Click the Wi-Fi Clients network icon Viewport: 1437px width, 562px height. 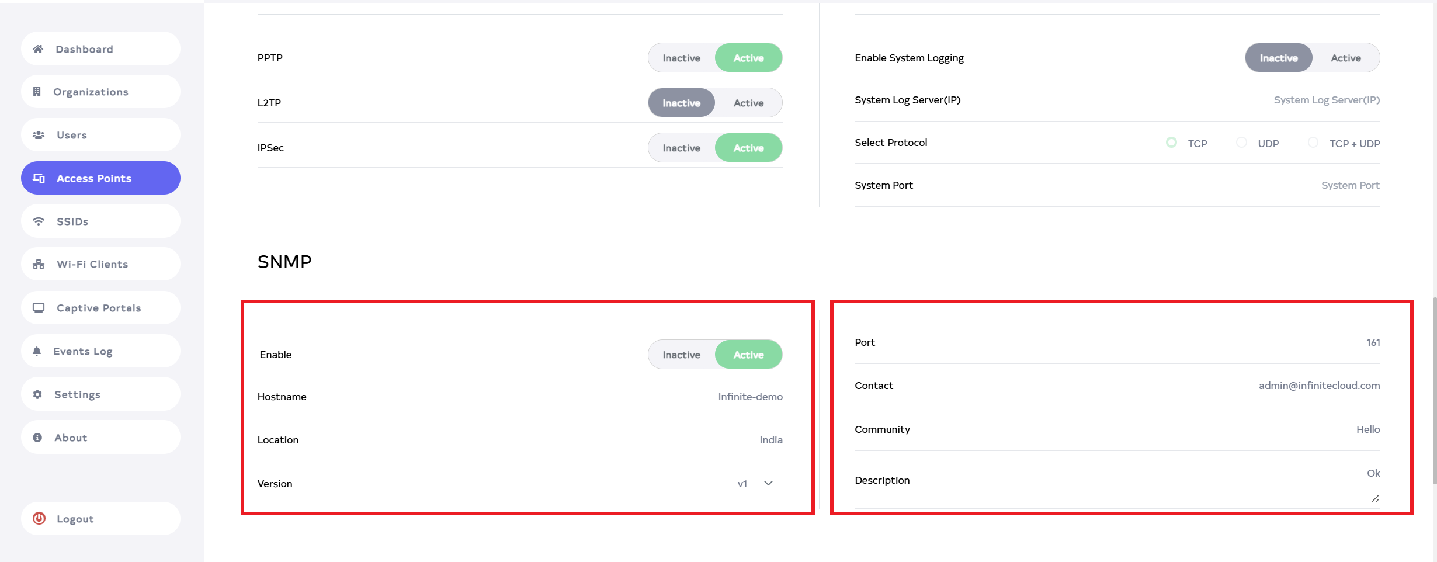[x=39, y=264]
